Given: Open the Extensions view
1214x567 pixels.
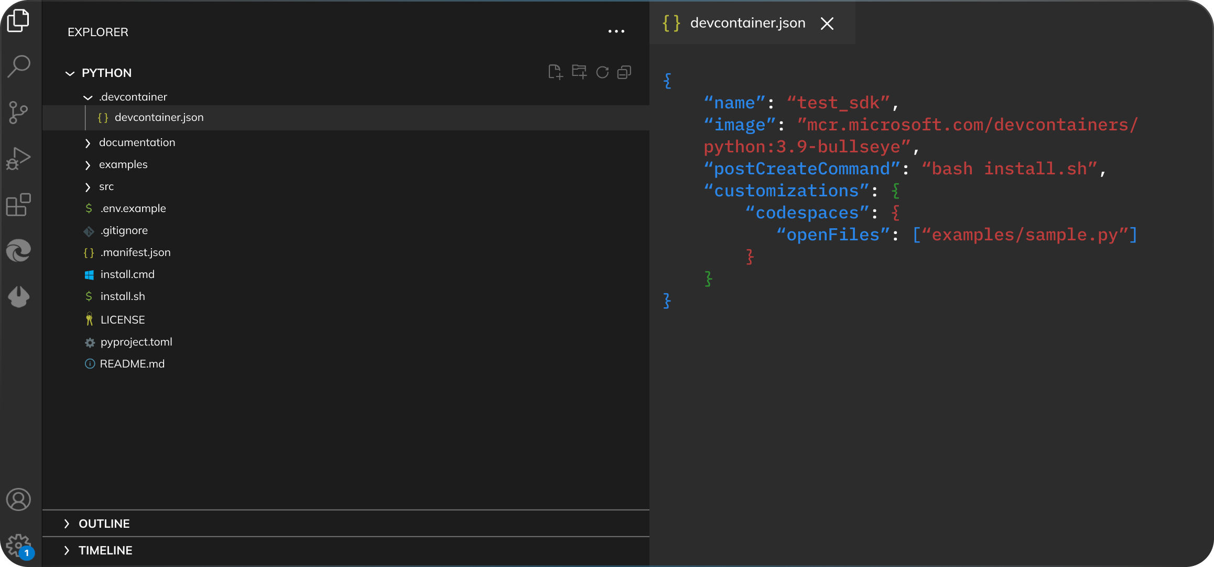Looking at the screenshot, I should [x=19, y=204].
